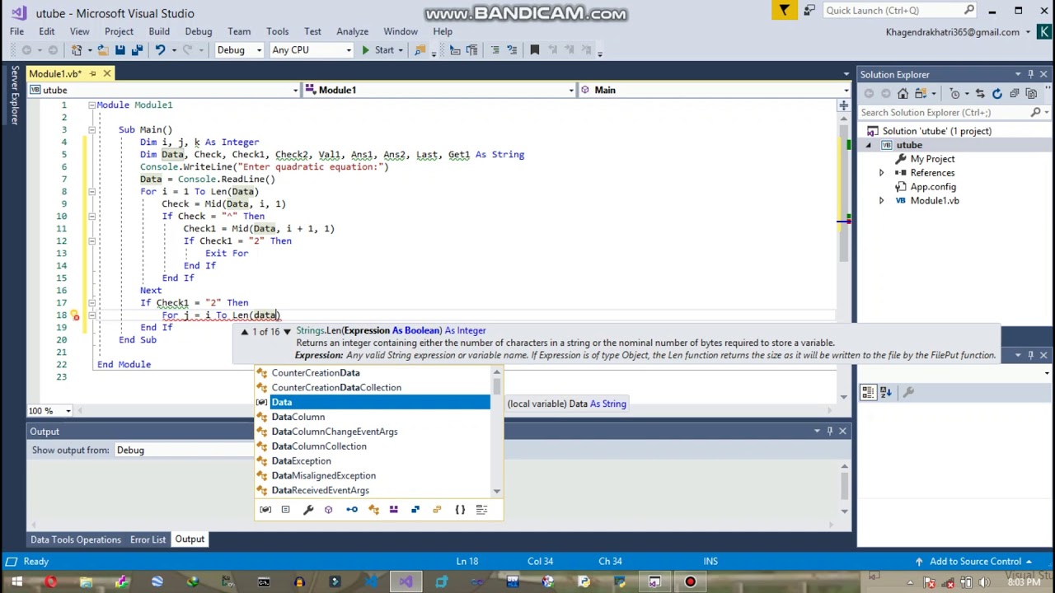1055x593 pixels.
Task: Open the Server Explorer side tab
Action: pos(14,96)
